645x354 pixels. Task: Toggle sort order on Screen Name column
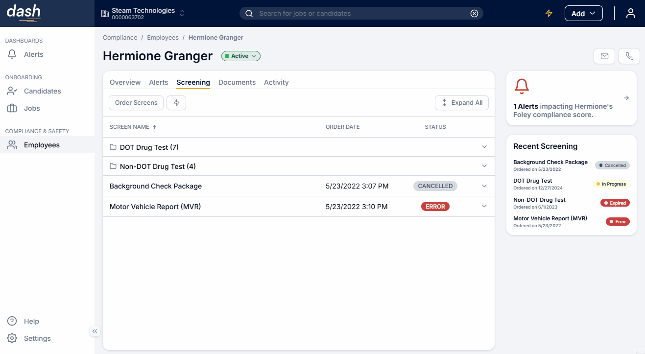click(x=154, y=126)
